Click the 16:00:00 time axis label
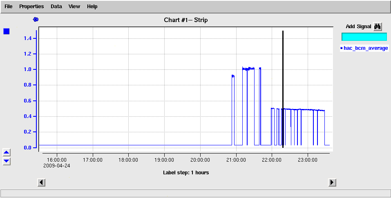Image resolution: width=391 pixels, height=198 pixels. [x=57, y=160]
